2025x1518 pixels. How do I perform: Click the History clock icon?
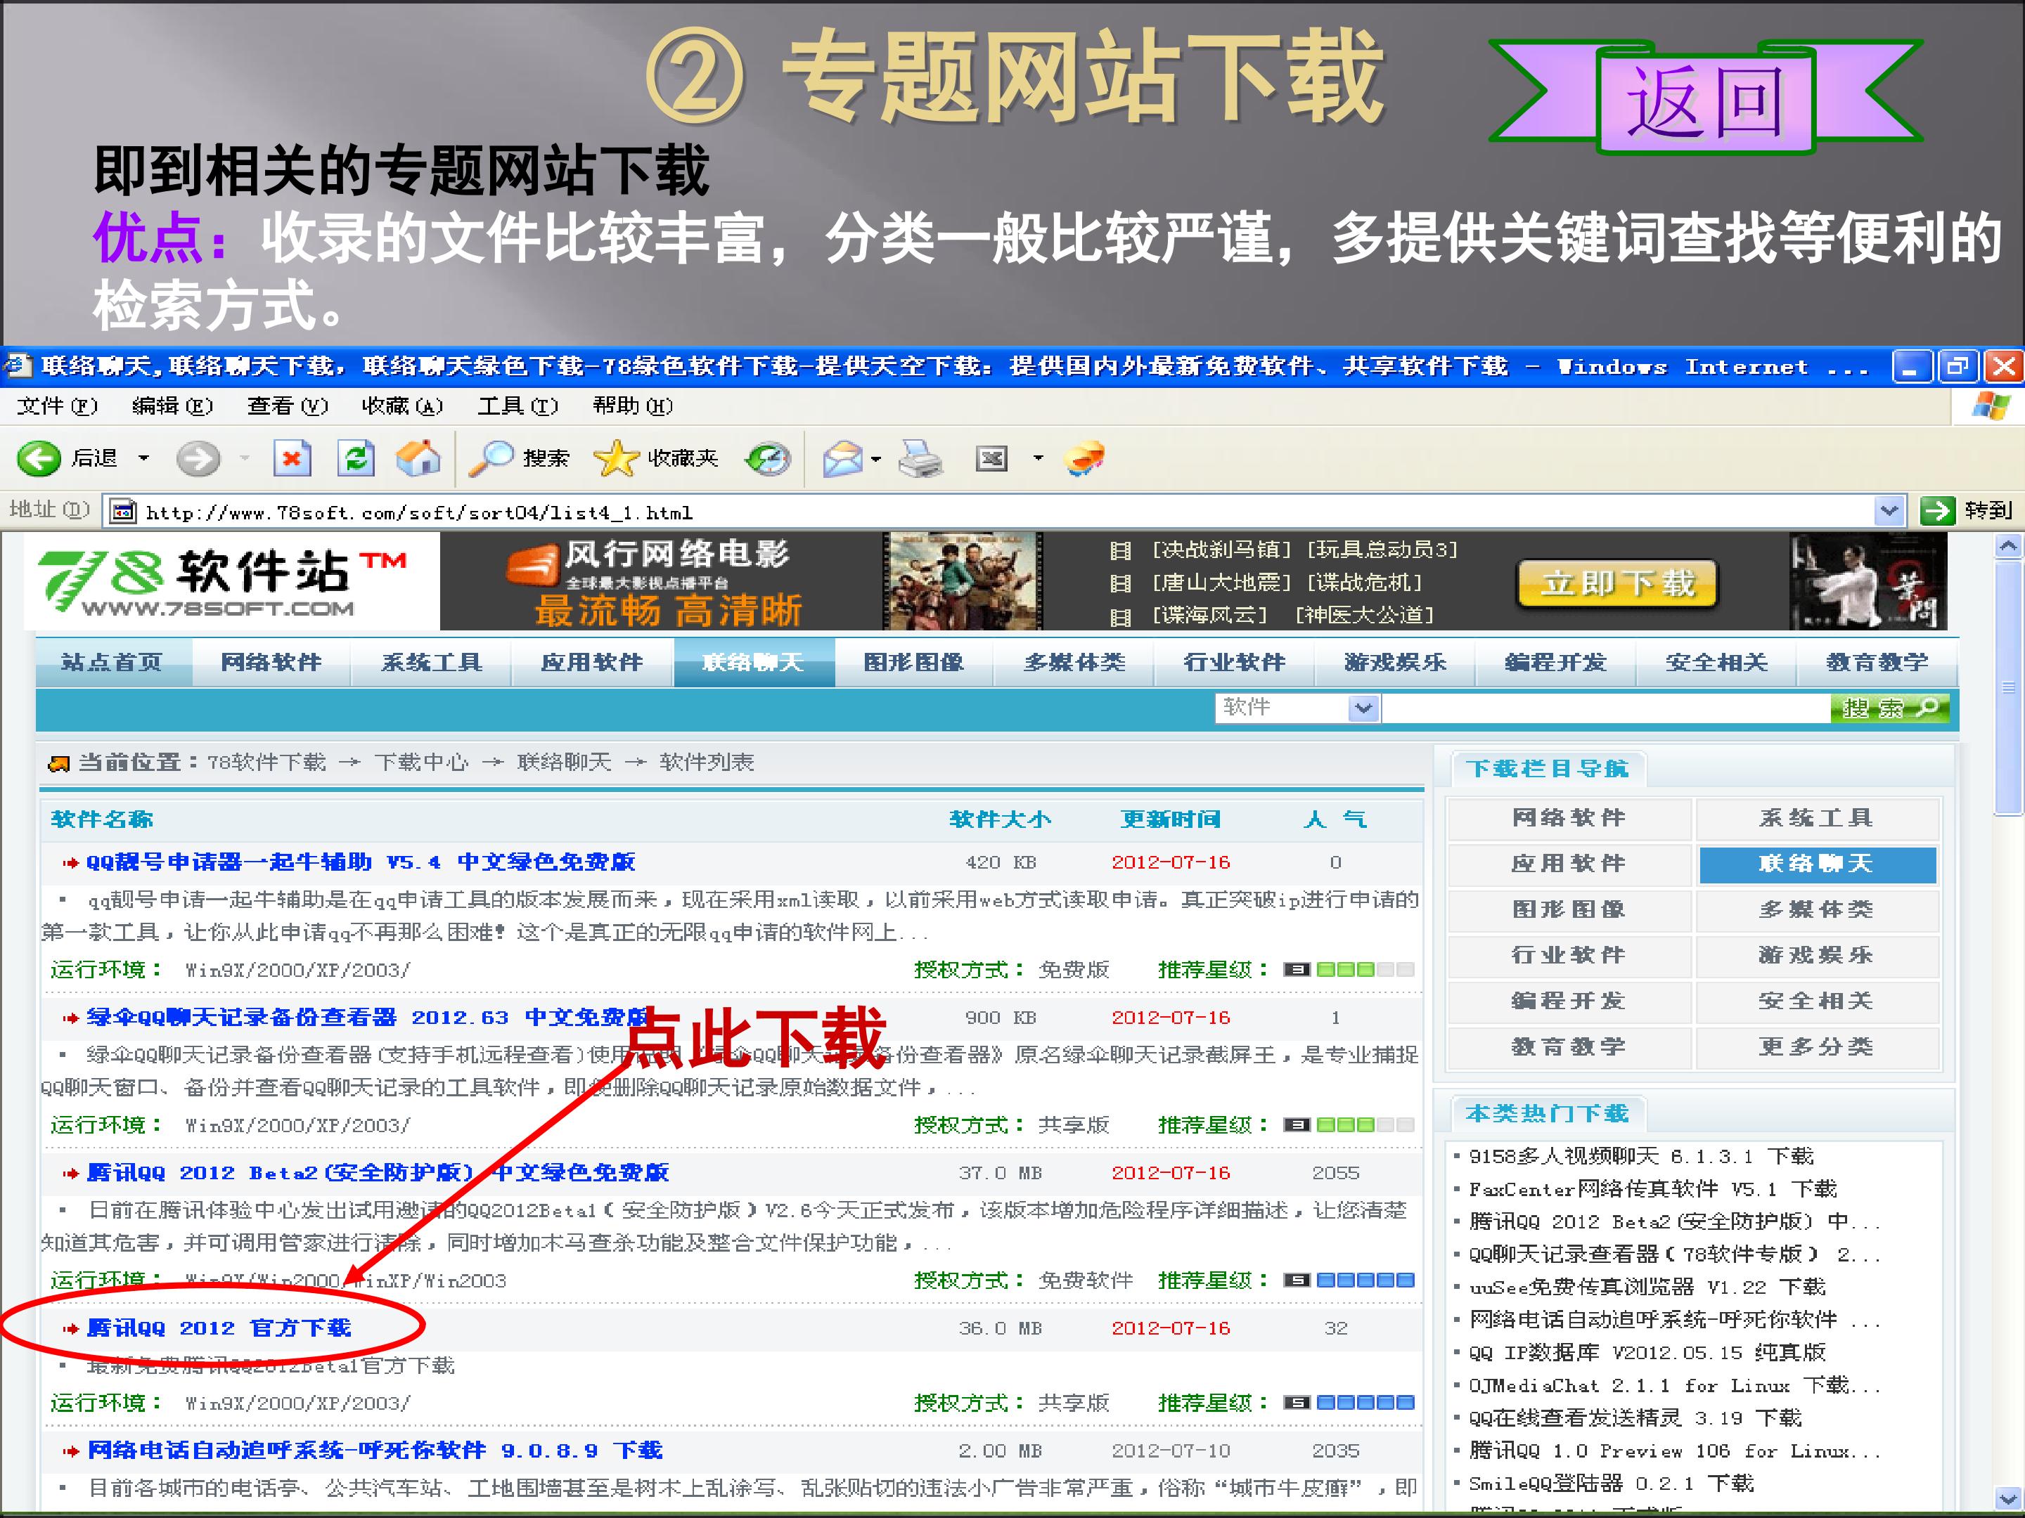tap(767, 458)
